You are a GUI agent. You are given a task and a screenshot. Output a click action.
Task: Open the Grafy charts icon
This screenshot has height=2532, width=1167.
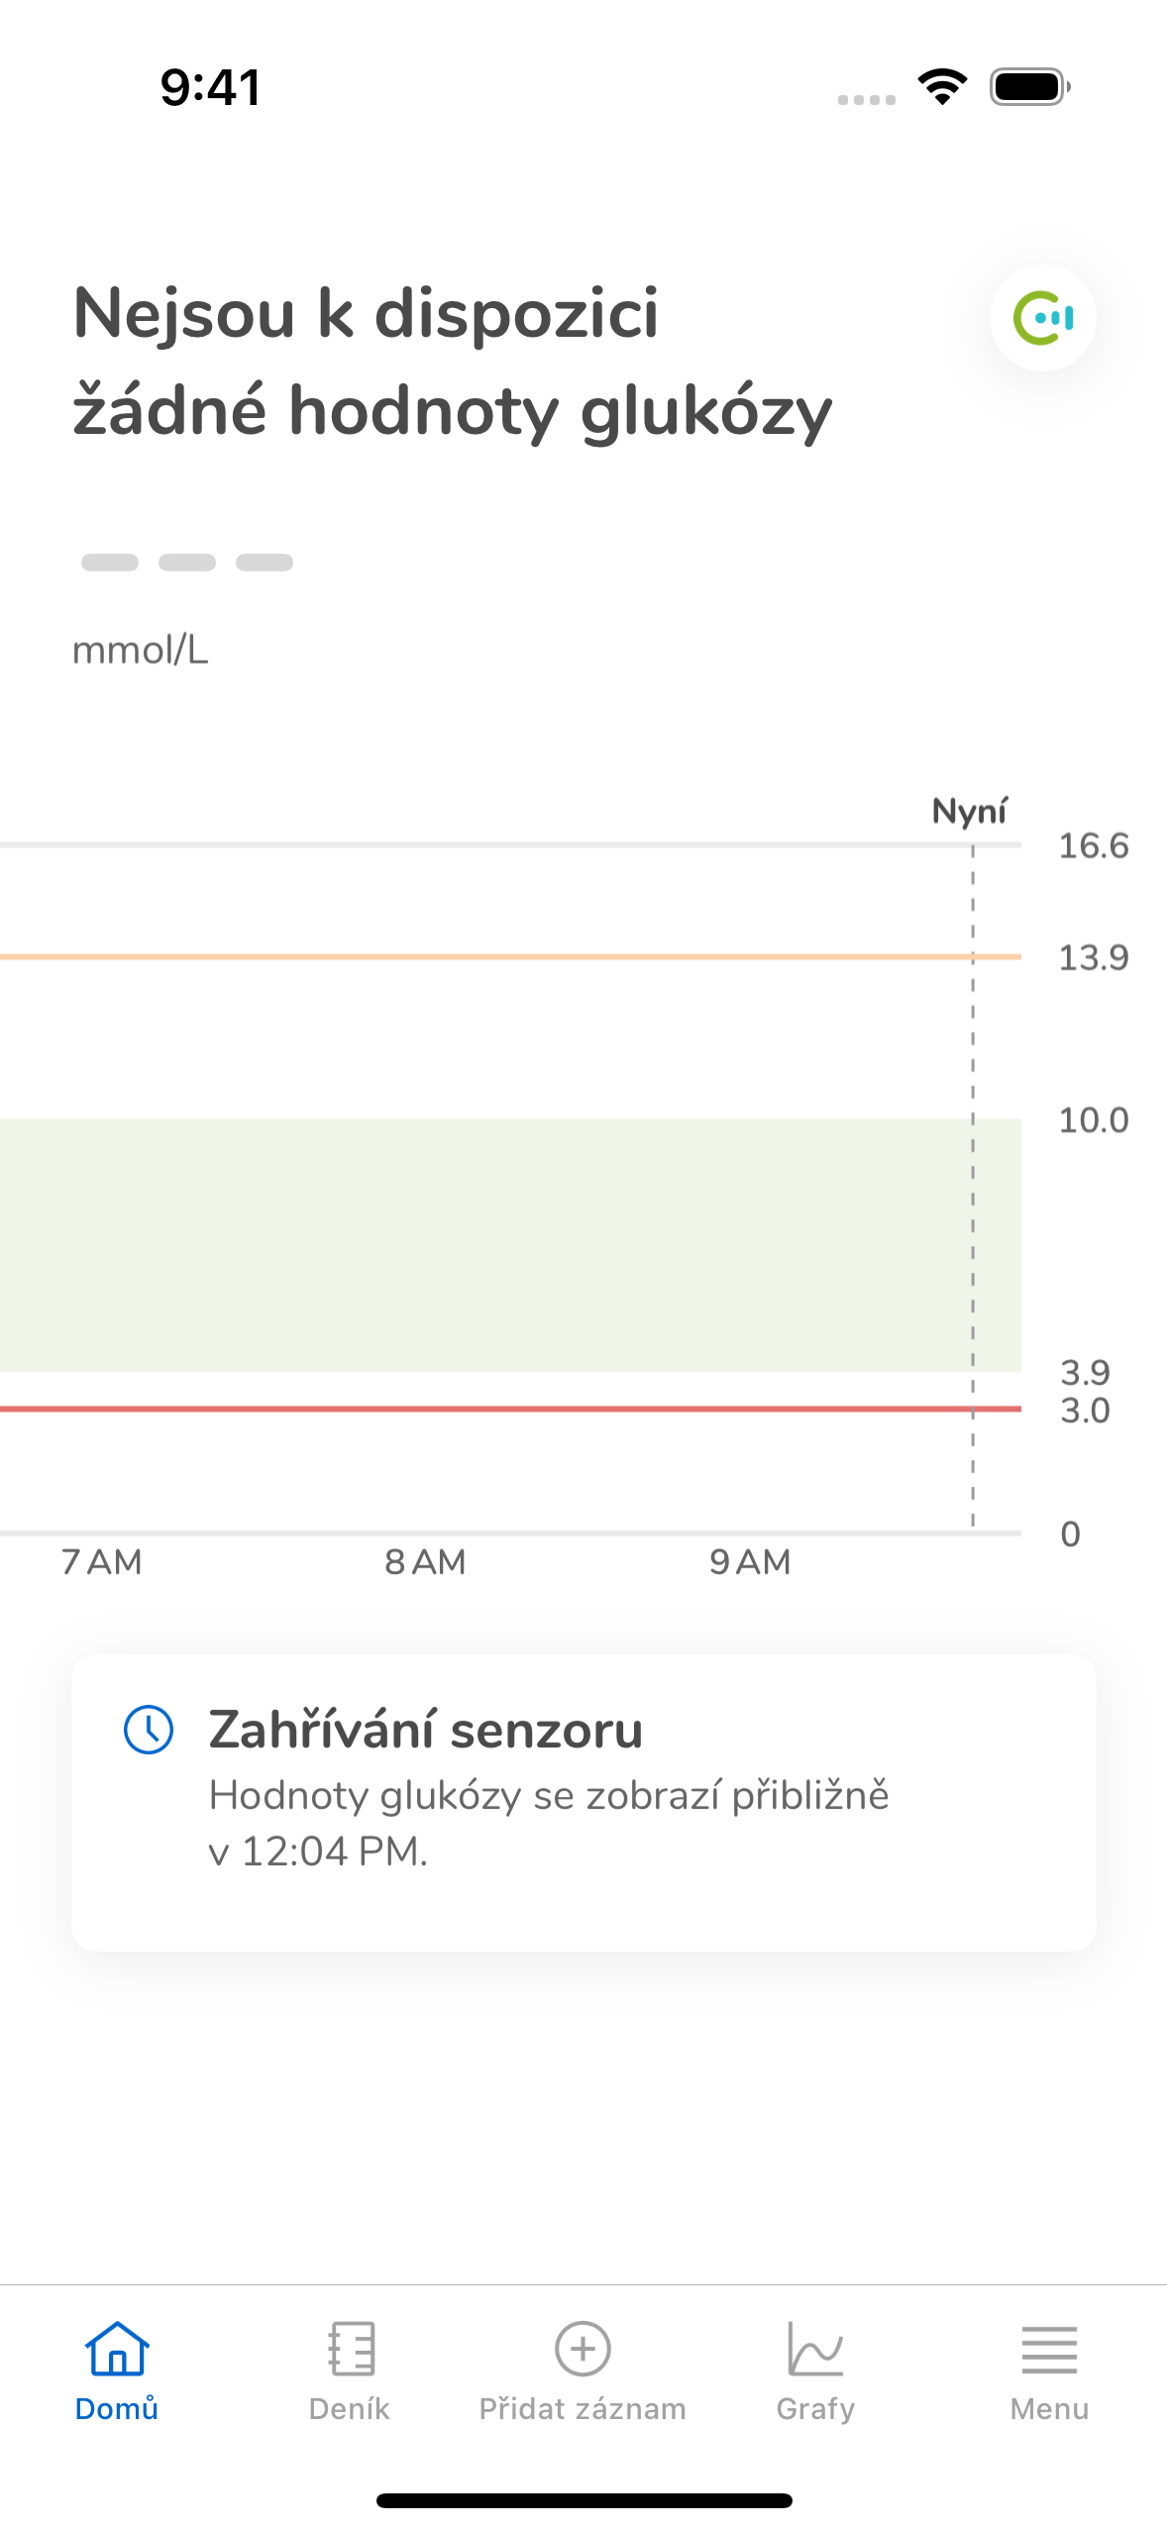(815, 2349)
